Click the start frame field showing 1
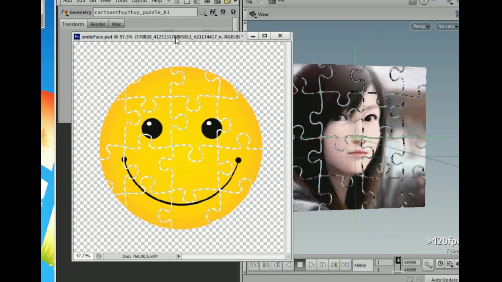The width and height of the screenshot is (502, 282). click(x=384, y=262)
